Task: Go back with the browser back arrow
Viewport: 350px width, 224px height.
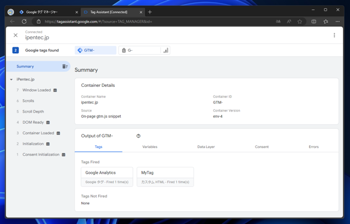Action: coord(12,22)
